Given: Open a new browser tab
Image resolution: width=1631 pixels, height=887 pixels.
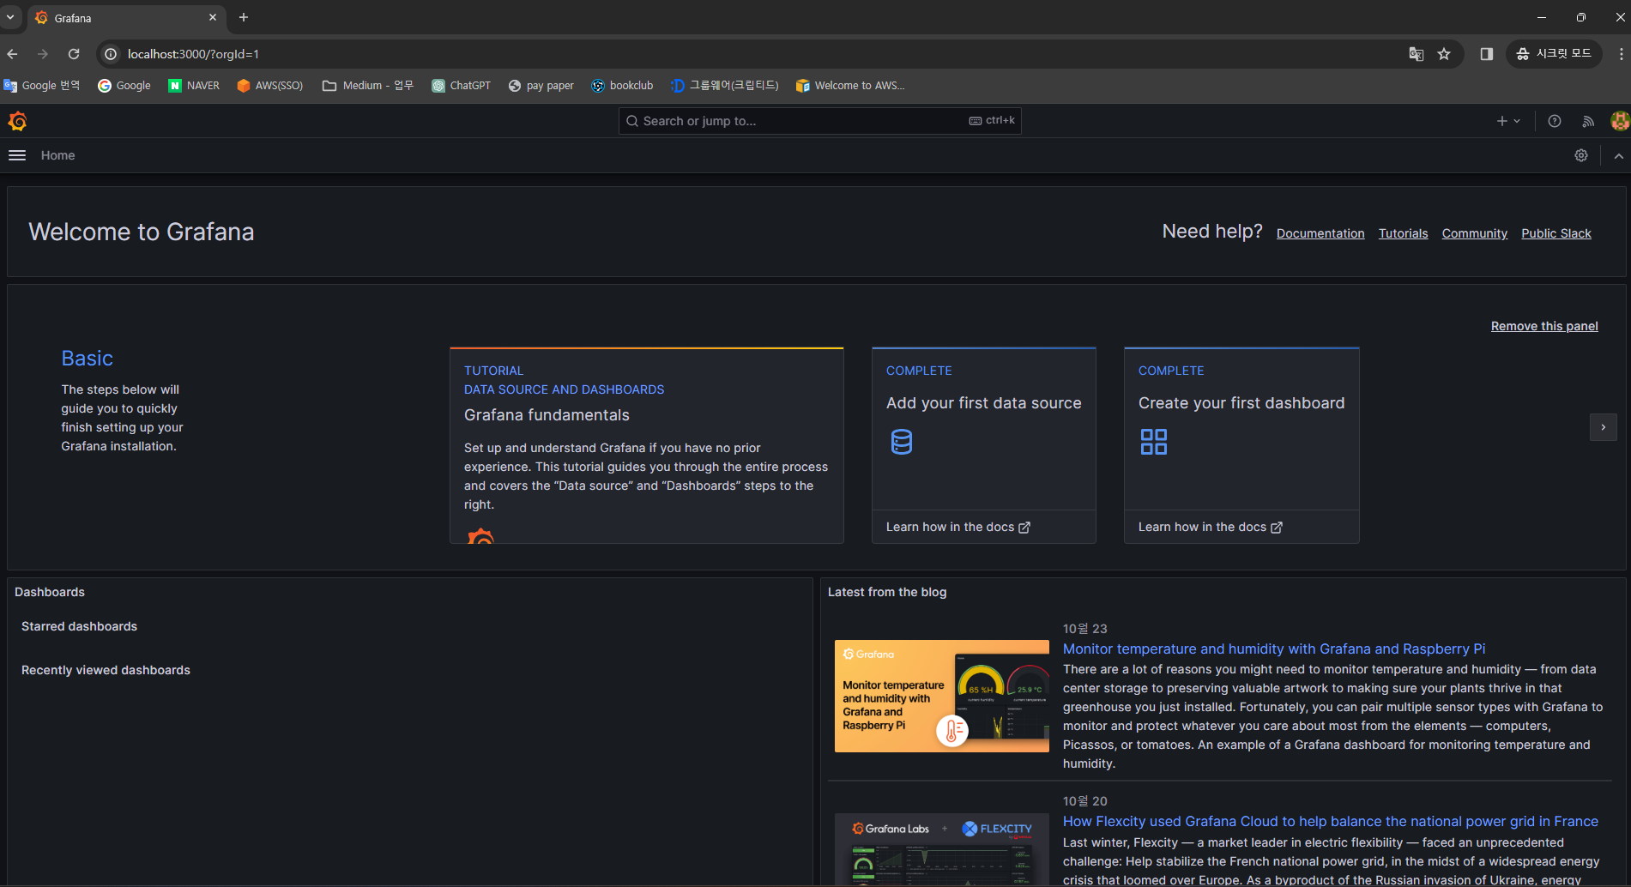Looking at the screenshot, I should [x=244, y=17].
